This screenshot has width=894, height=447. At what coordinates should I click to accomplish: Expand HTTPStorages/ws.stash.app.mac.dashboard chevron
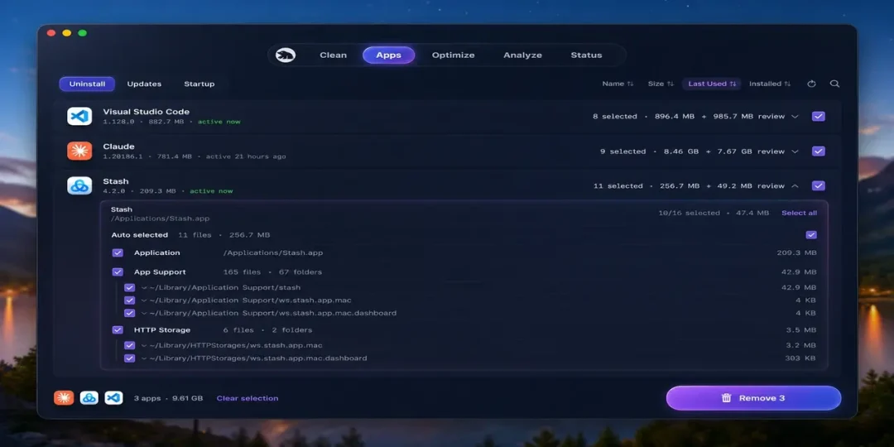pos(144,358)
